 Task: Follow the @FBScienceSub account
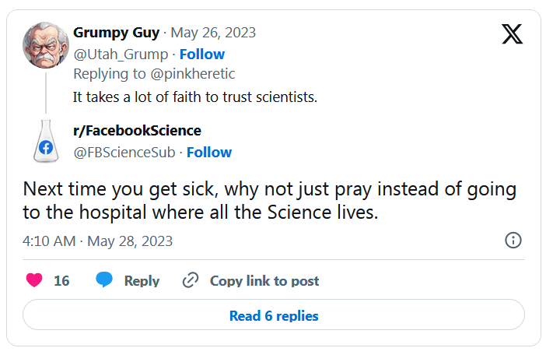coord(209,152)
